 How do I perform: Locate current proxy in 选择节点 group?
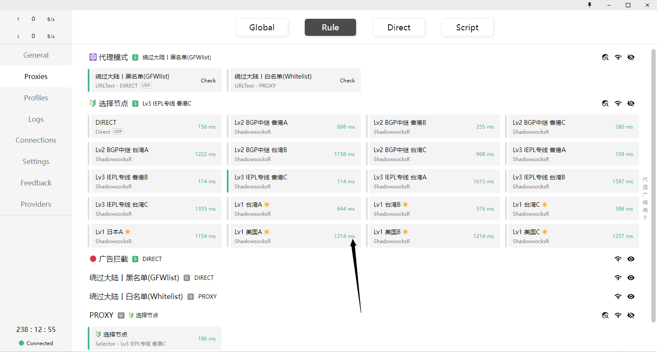605,103
